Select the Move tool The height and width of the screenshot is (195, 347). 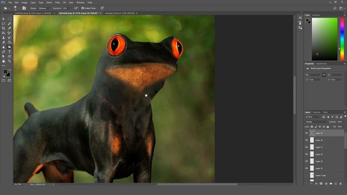(x=4, y=19)
